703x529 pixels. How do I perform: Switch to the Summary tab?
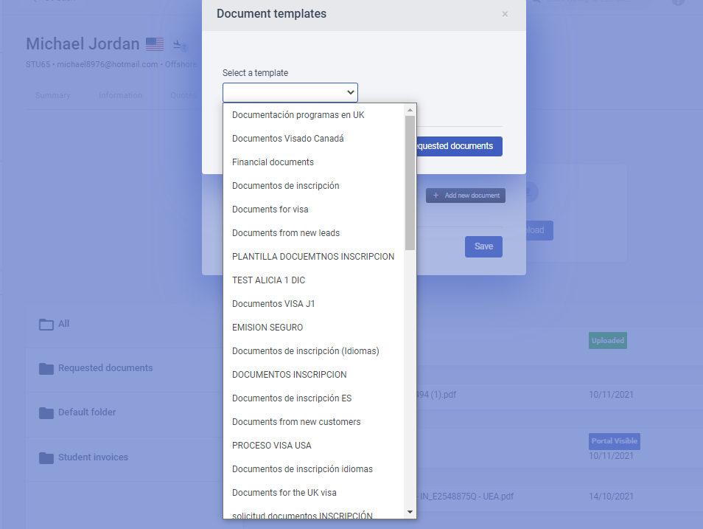tap(52, 95)
